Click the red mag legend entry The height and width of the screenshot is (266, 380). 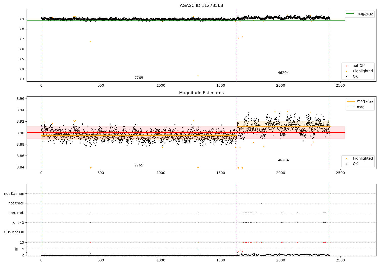[x=356, y=107]
